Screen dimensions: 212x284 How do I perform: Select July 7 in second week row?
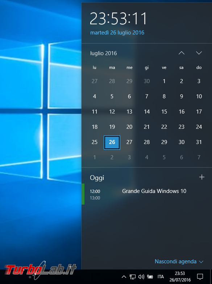147,96
